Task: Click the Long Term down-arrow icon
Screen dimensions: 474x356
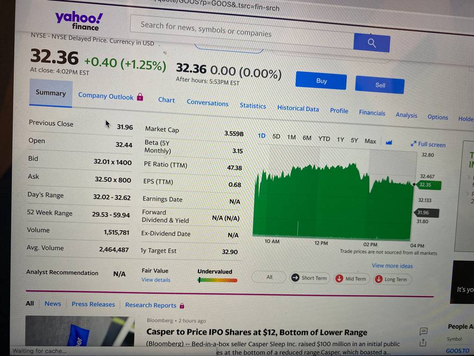Action: 379,279
